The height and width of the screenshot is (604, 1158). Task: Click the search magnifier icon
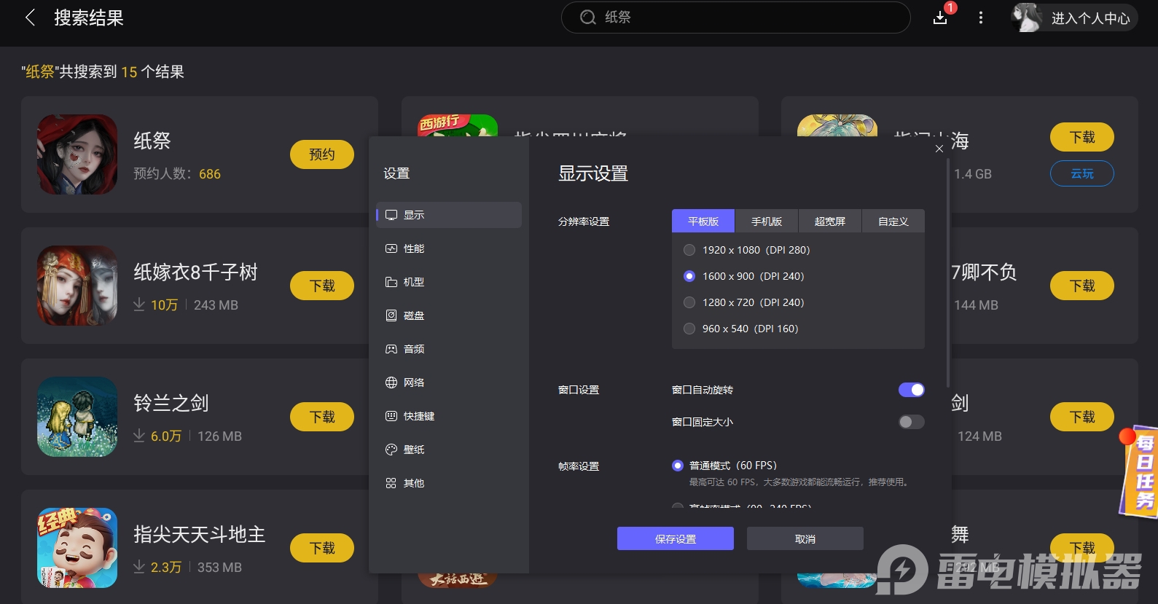coord(587,17)
